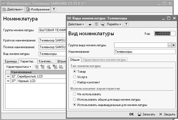178x120 pixels.
Task: Click the Записать button
Action: pyautogui.click(x=146, y=114)
